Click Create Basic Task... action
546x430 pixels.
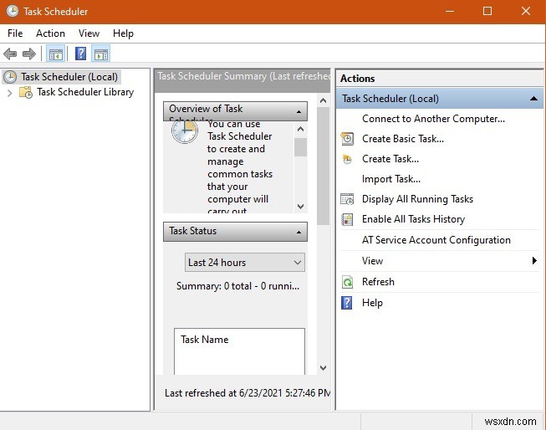click(403, 139)
